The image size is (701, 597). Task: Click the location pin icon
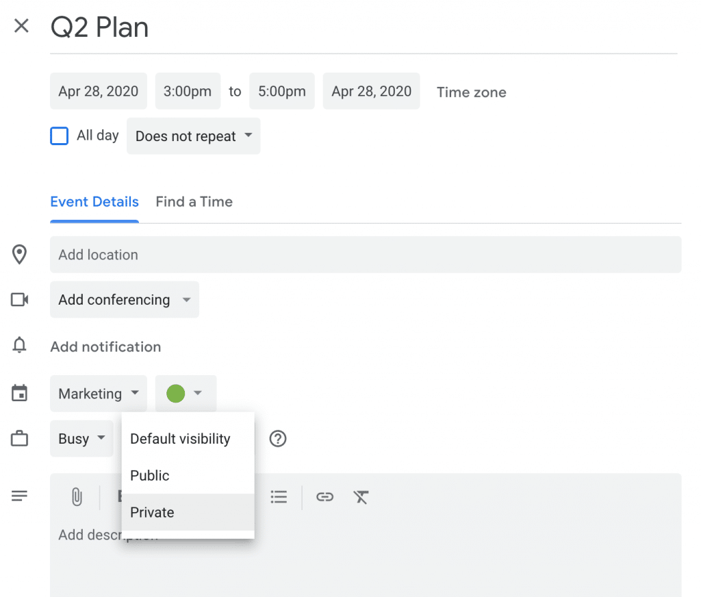[x=20, y=255]
